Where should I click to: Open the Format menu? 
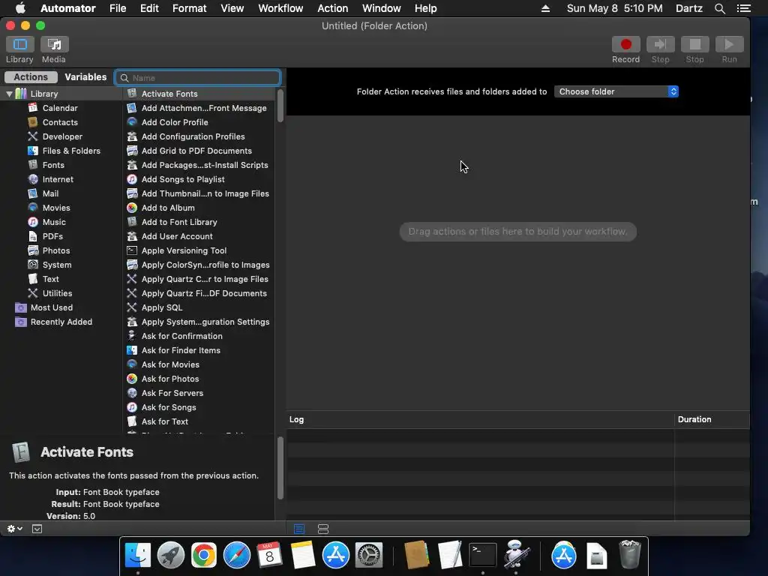(190, 8)
